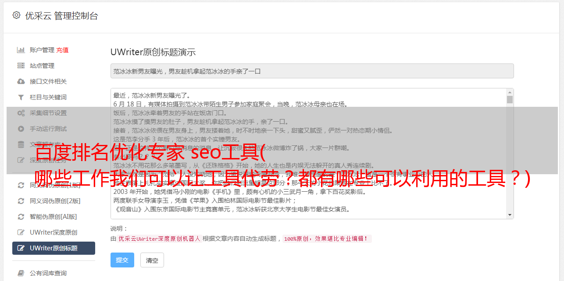This screenshot has width=564, height=281.
Task: Click inside the article content textarea
Action: (308, 154)
